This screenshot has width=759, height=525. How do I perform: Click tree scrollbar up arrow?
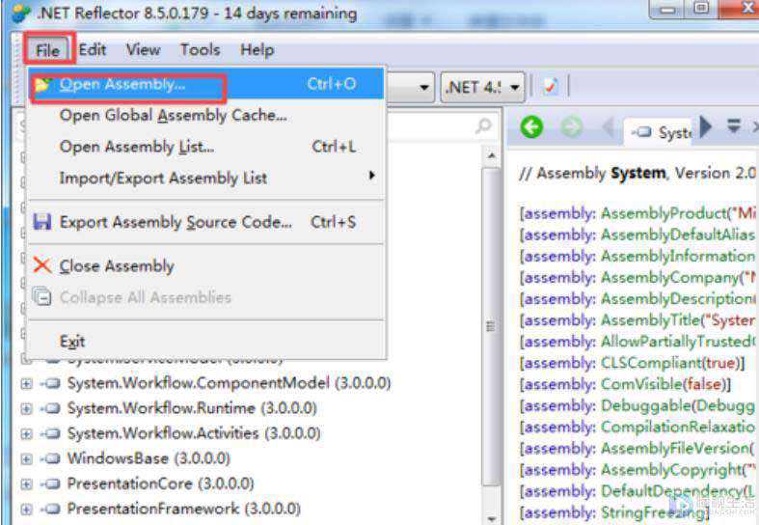pos(491,156)
